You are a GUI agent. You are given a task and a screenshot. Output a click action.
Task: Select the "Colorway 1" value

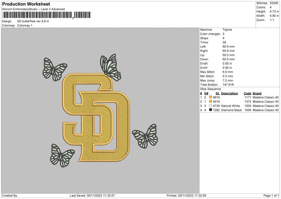coord(25,25)
